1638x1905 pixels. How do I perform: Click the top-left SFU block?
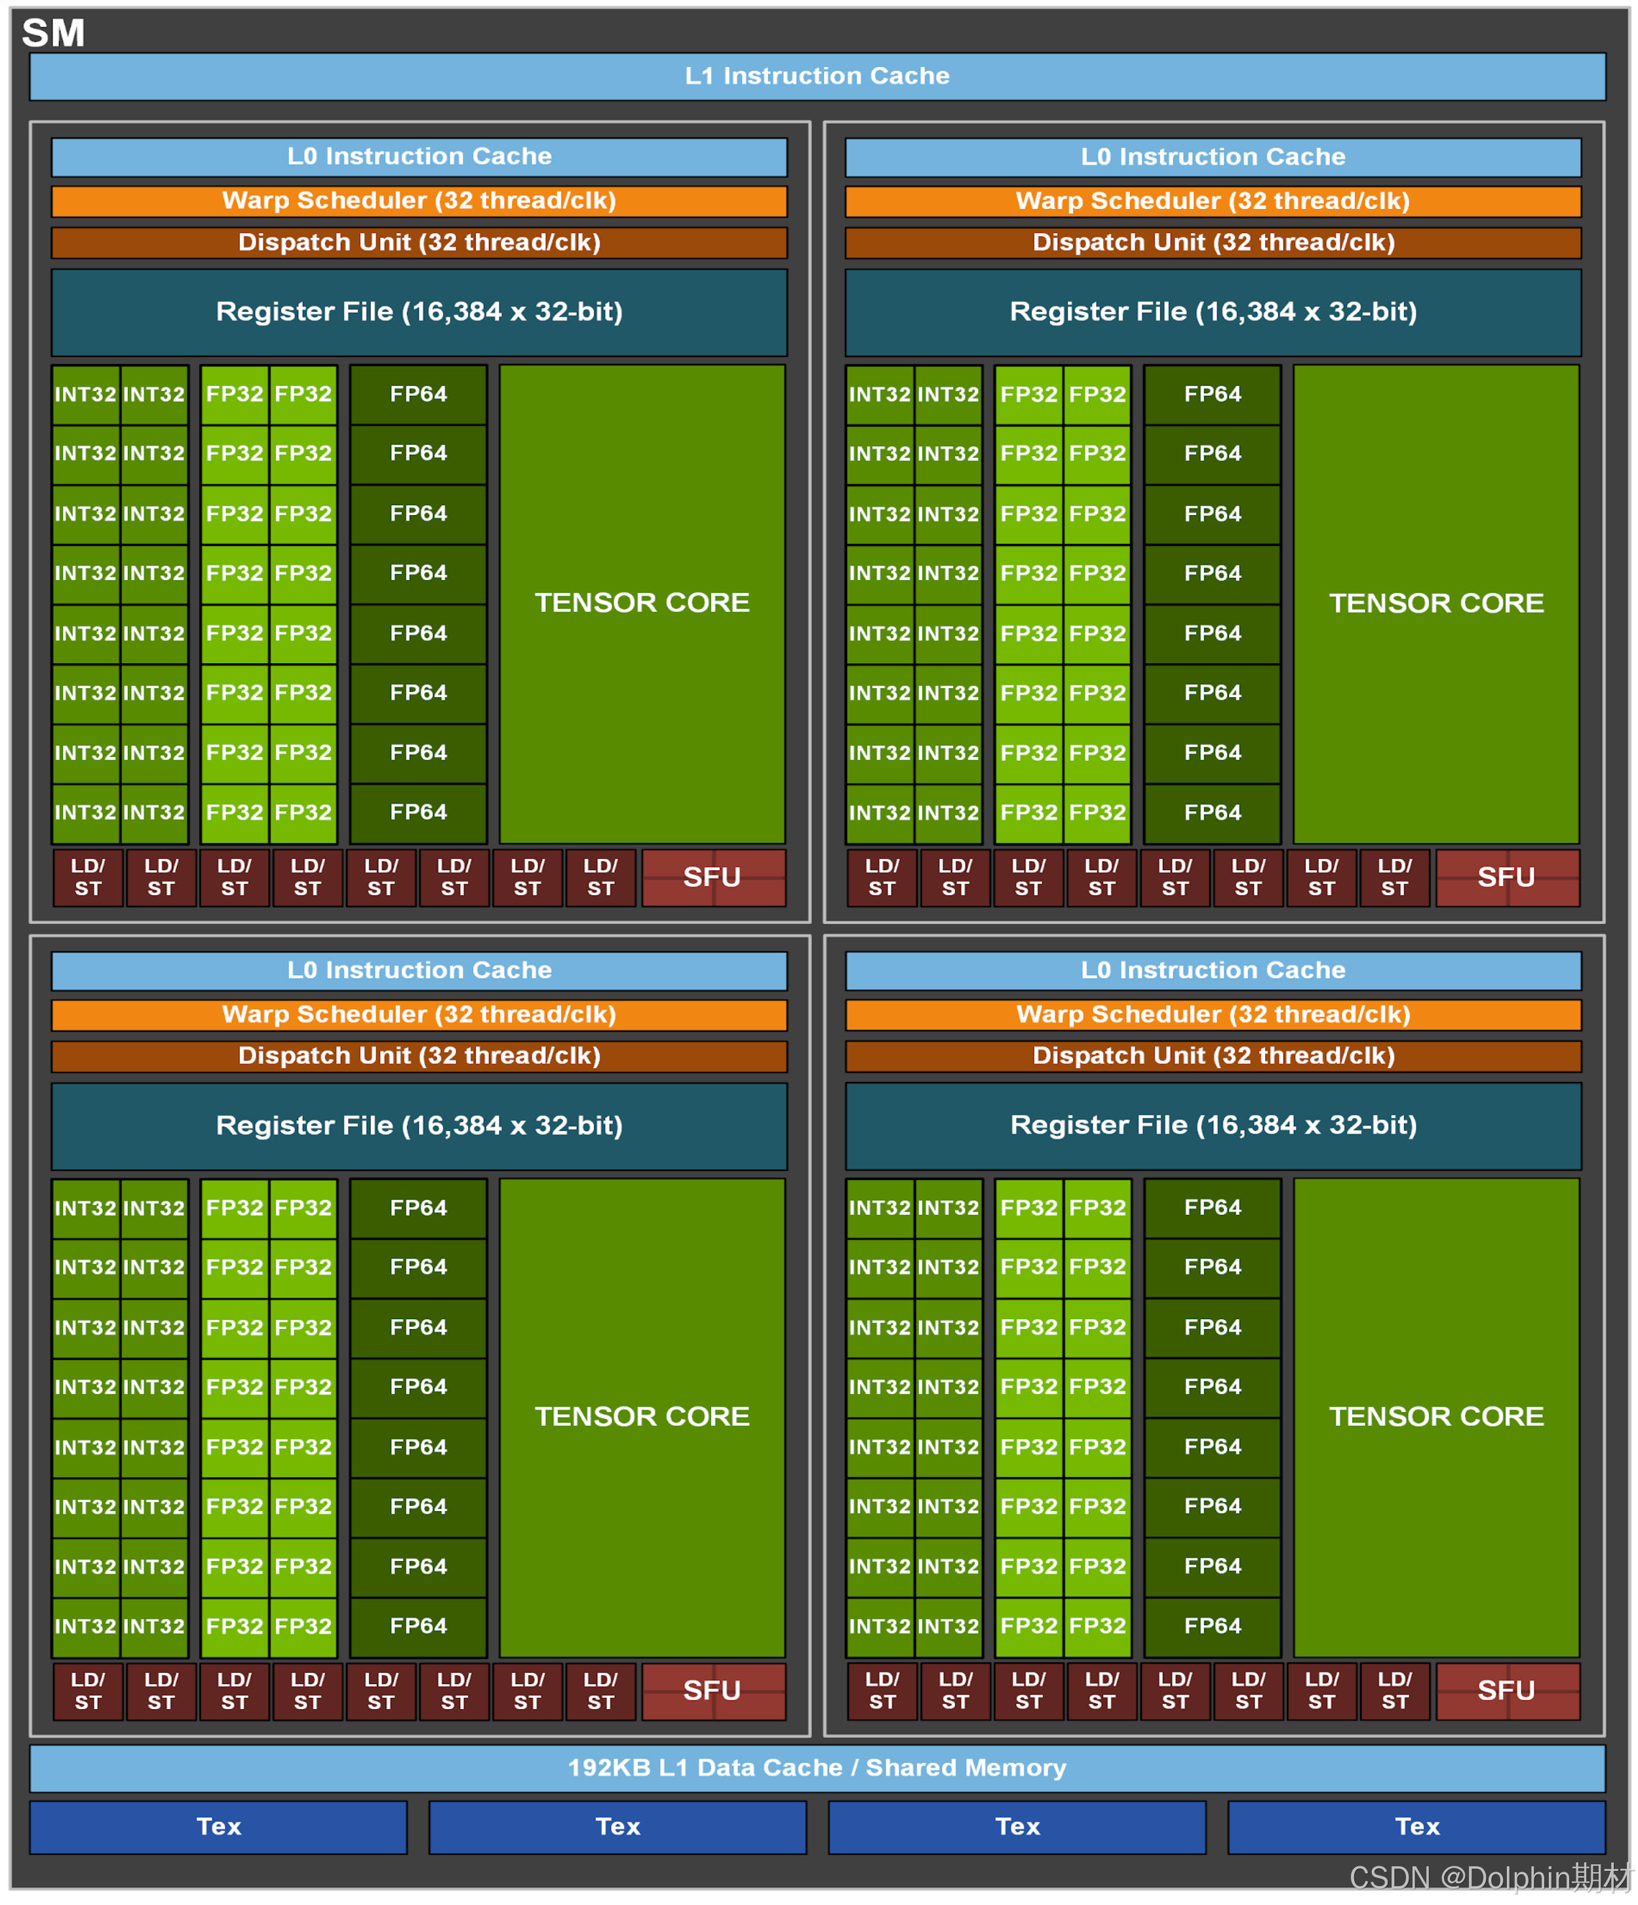click(712, 877)
